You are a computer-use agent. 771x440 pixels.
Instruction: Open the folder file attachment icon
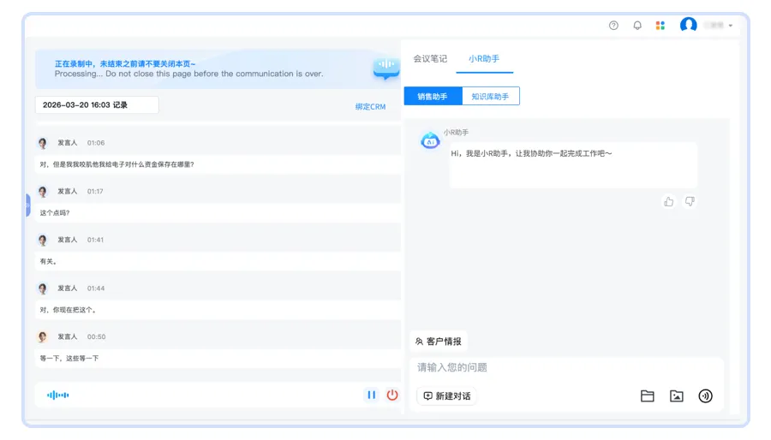pyautogui.click(x=647, y=395)
